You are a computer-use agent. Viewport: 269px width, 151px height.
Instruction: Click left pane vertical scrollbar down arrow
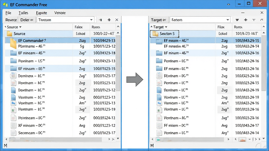tap(118, 138)
